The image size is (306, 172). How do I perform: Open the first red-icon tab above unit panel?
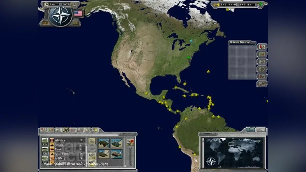[43, 130]
